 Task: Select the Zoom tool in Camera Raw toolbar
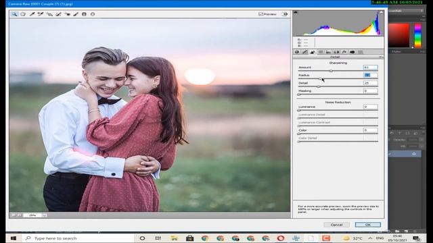click(14, 14)
